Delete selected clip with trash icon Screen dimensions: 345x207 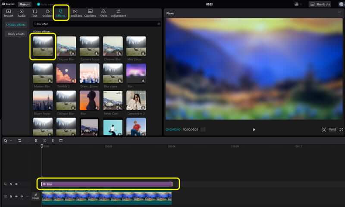click(61, 141)
